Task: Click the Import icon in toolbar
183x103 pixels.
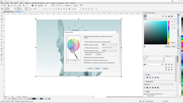Action: (36, 5)
